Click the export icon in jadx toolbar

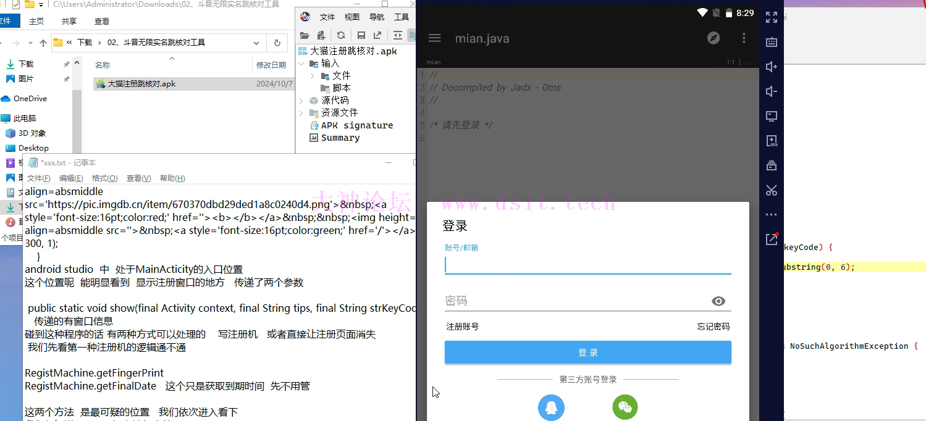click(x=377, y=35)
